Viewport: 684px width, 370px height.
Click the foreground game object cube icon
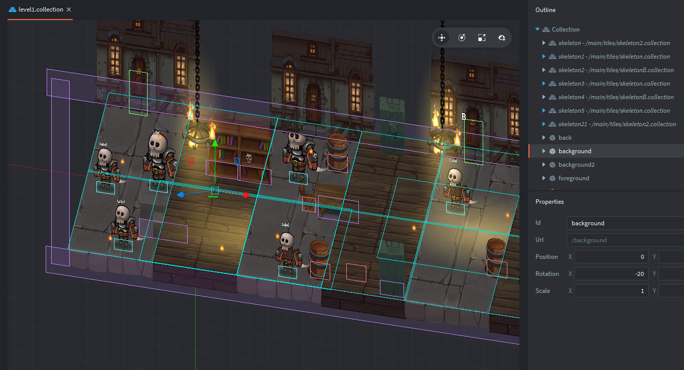point(553,178)
